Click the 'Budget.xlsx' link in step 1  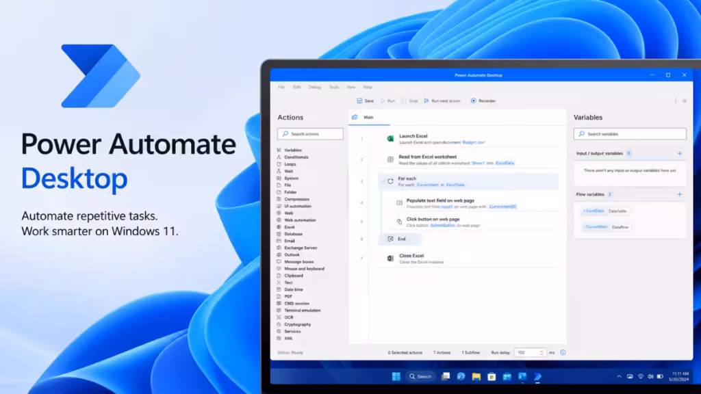click(x=473, y=142)
